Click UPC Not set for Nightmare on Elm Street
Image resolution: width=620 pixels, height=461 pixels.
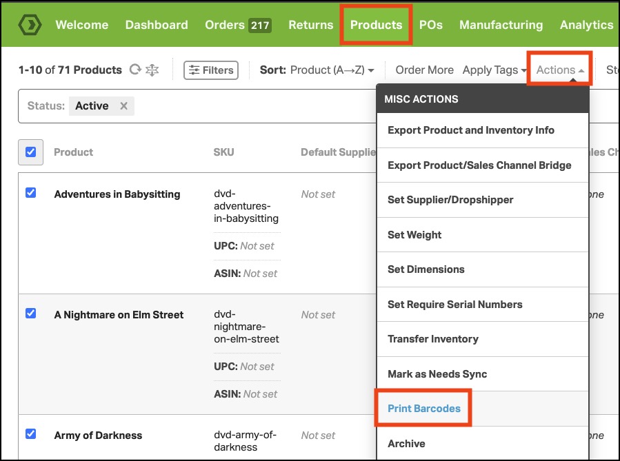click(244, 366)
